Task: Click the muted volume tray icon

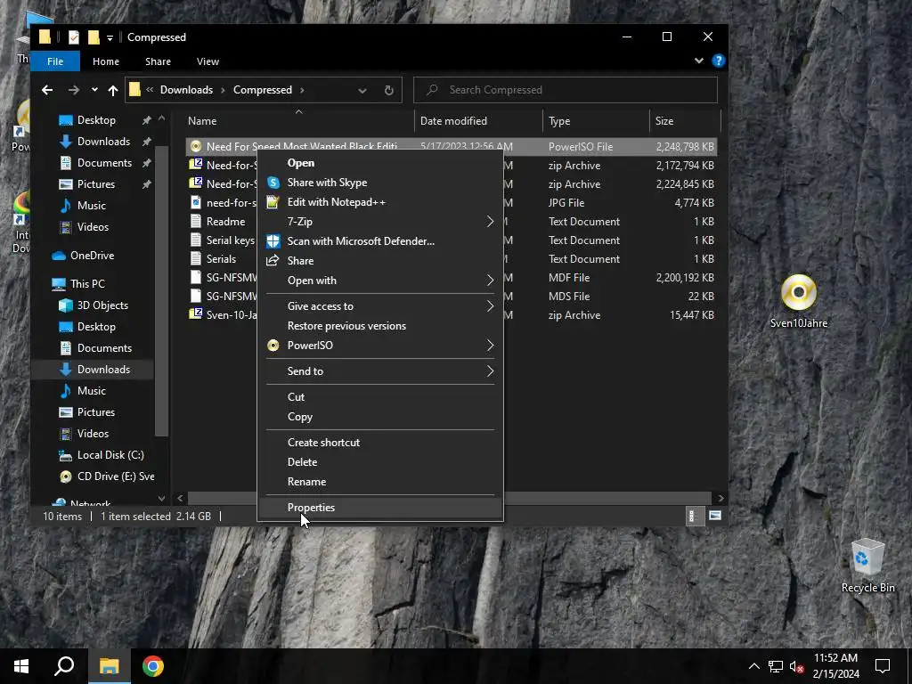Action: 797,666
